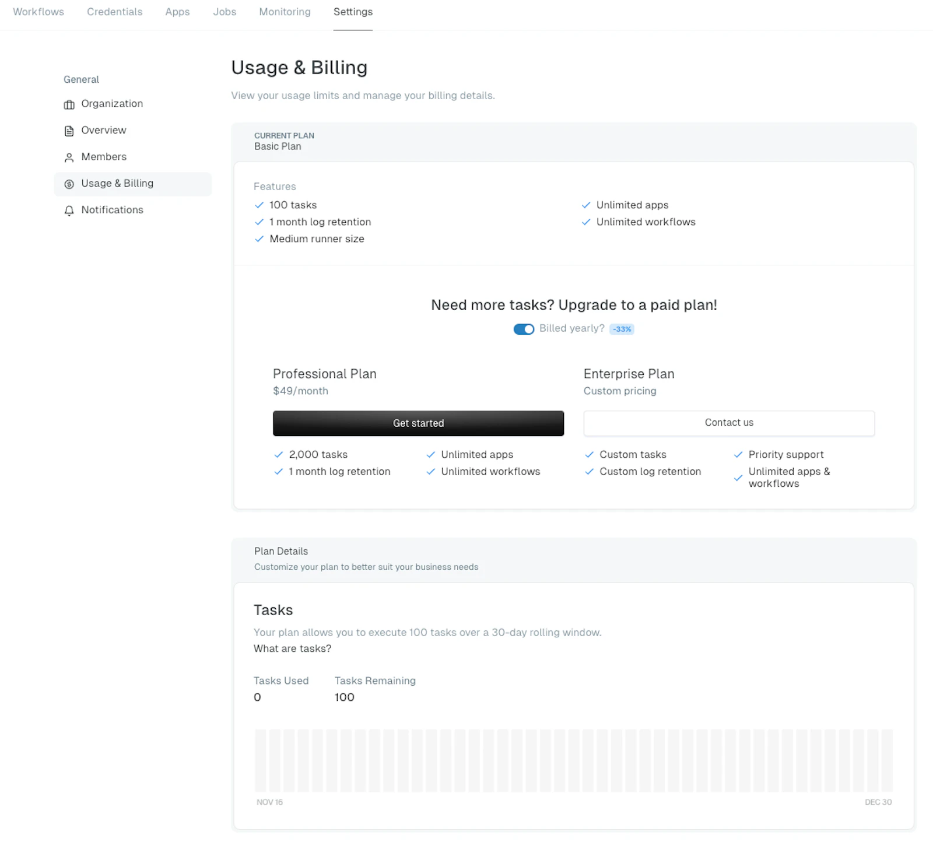Image resolution: width=933 pixels, height=842 pixels.
Task: Go to Members settings page
Action: 133,157
